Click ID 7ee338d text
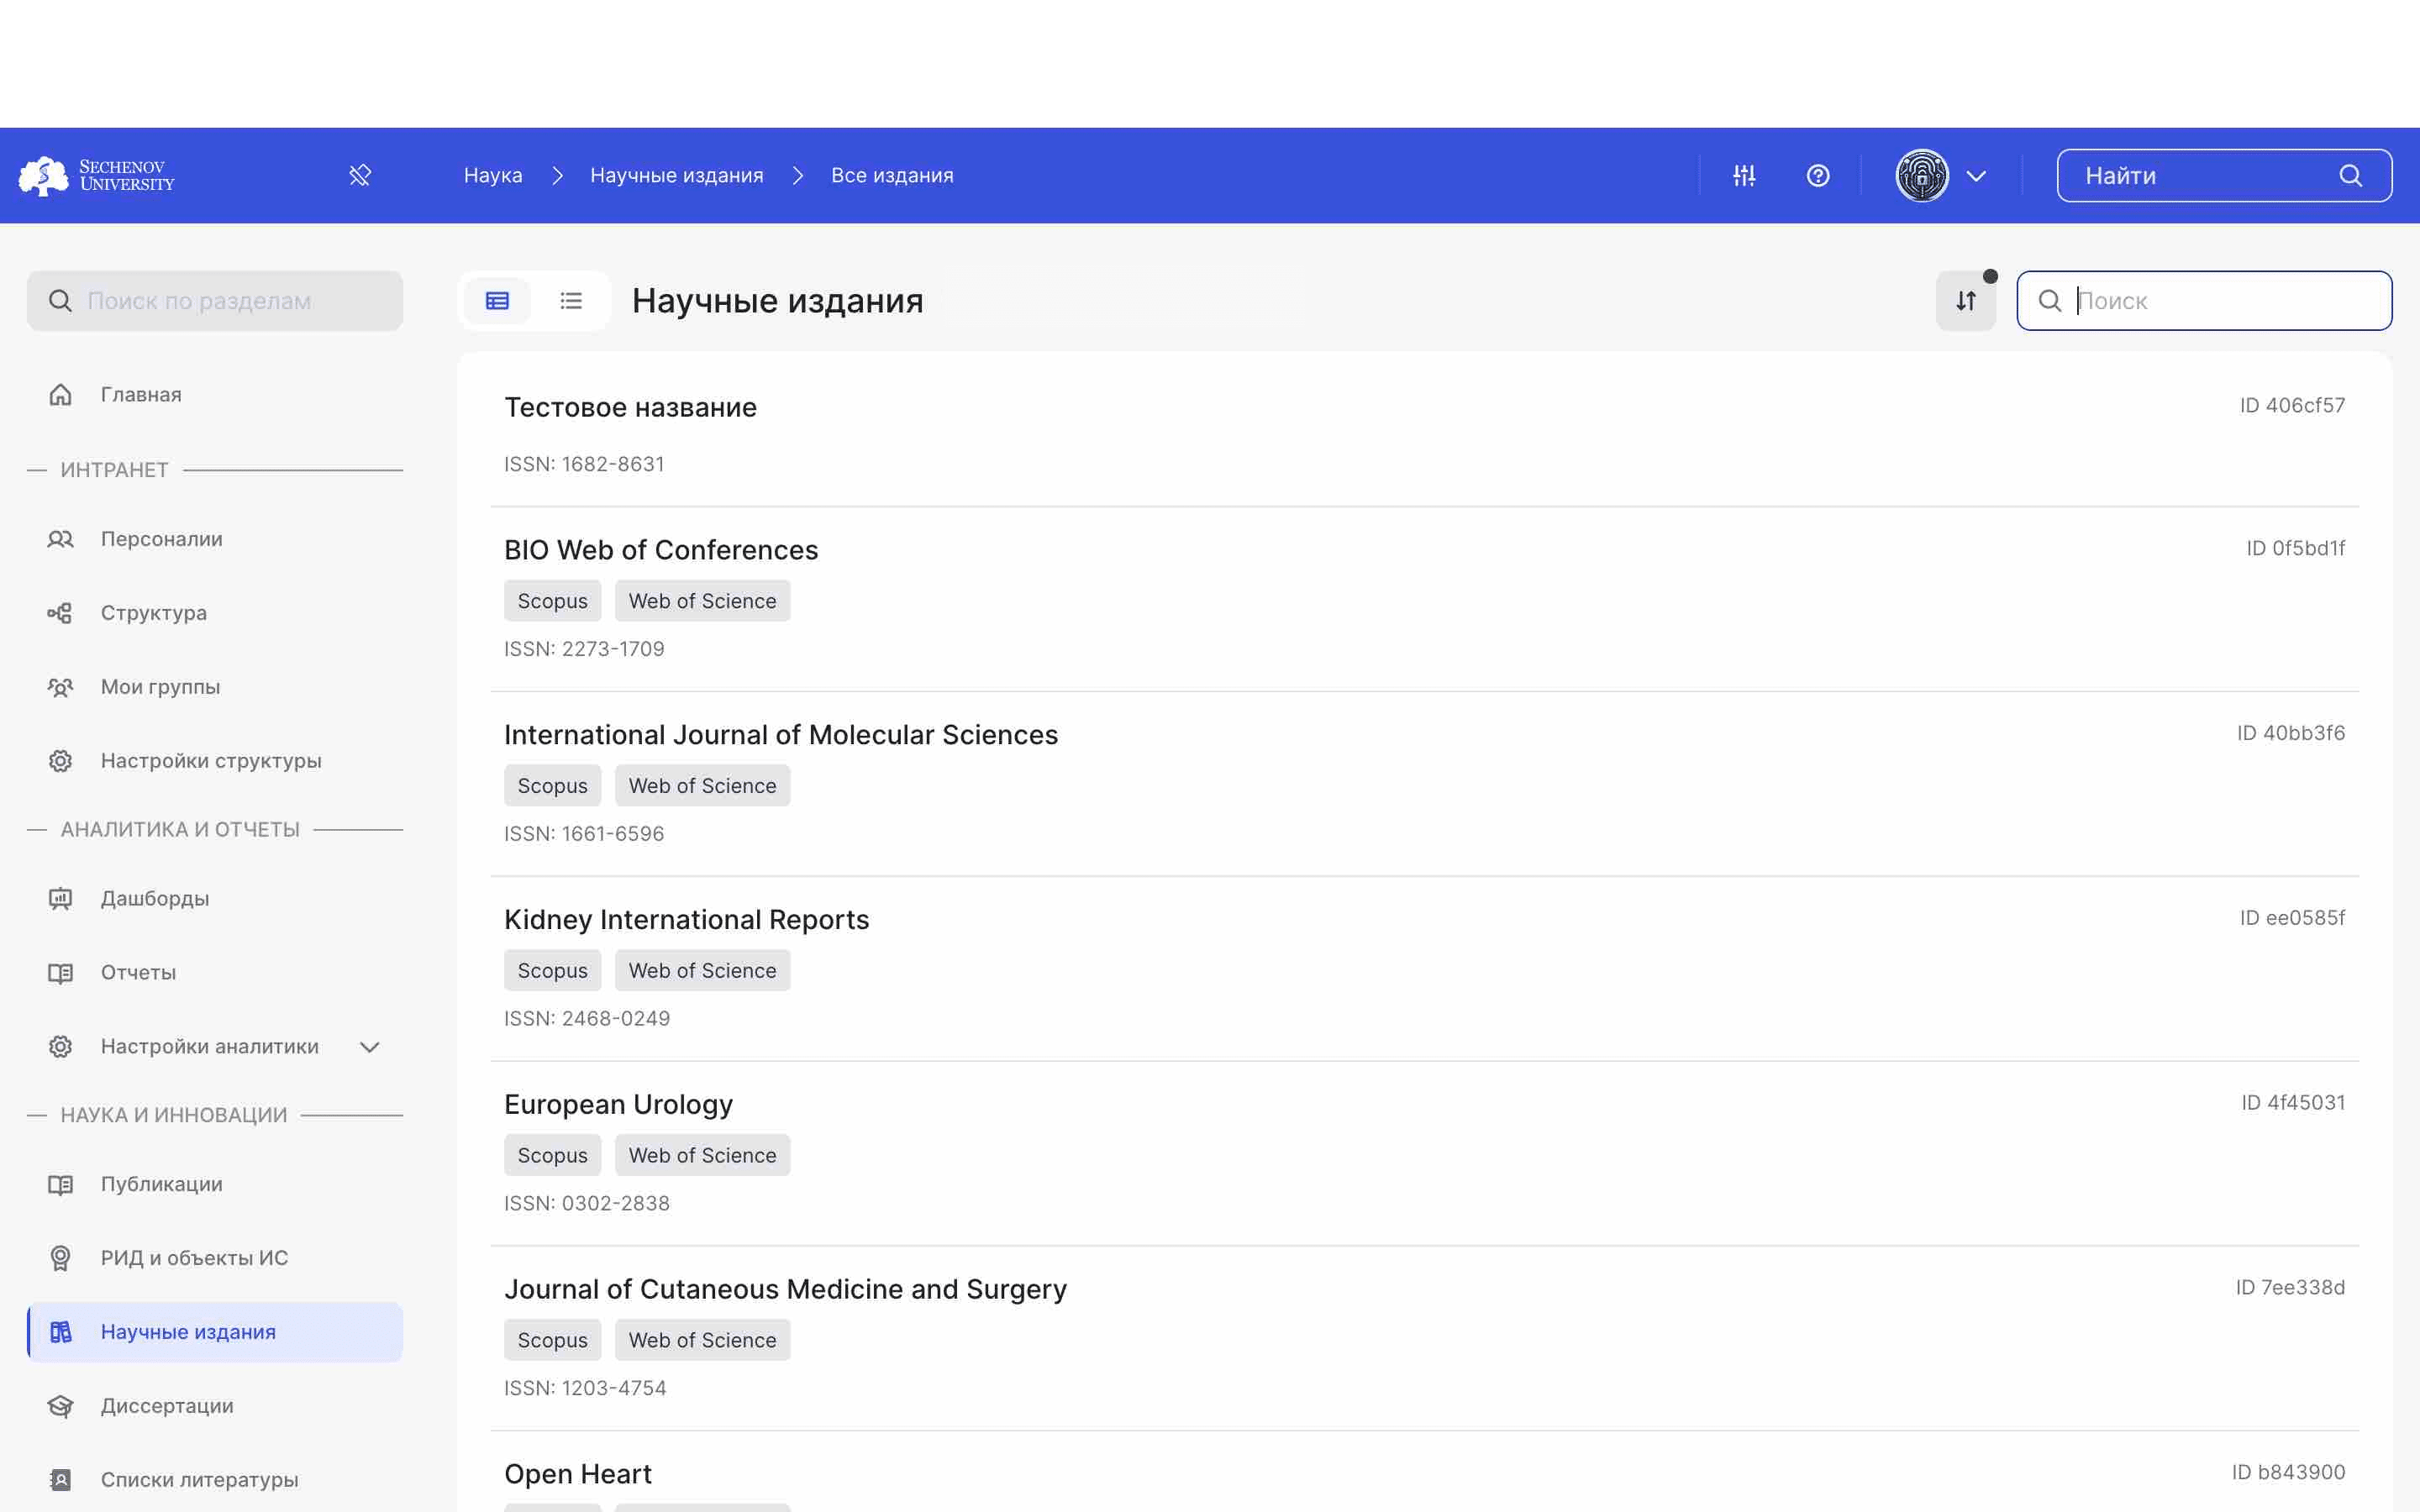This screenshot has height=1512, width=2420. pyautogui.click(x=2290, y=1288)
